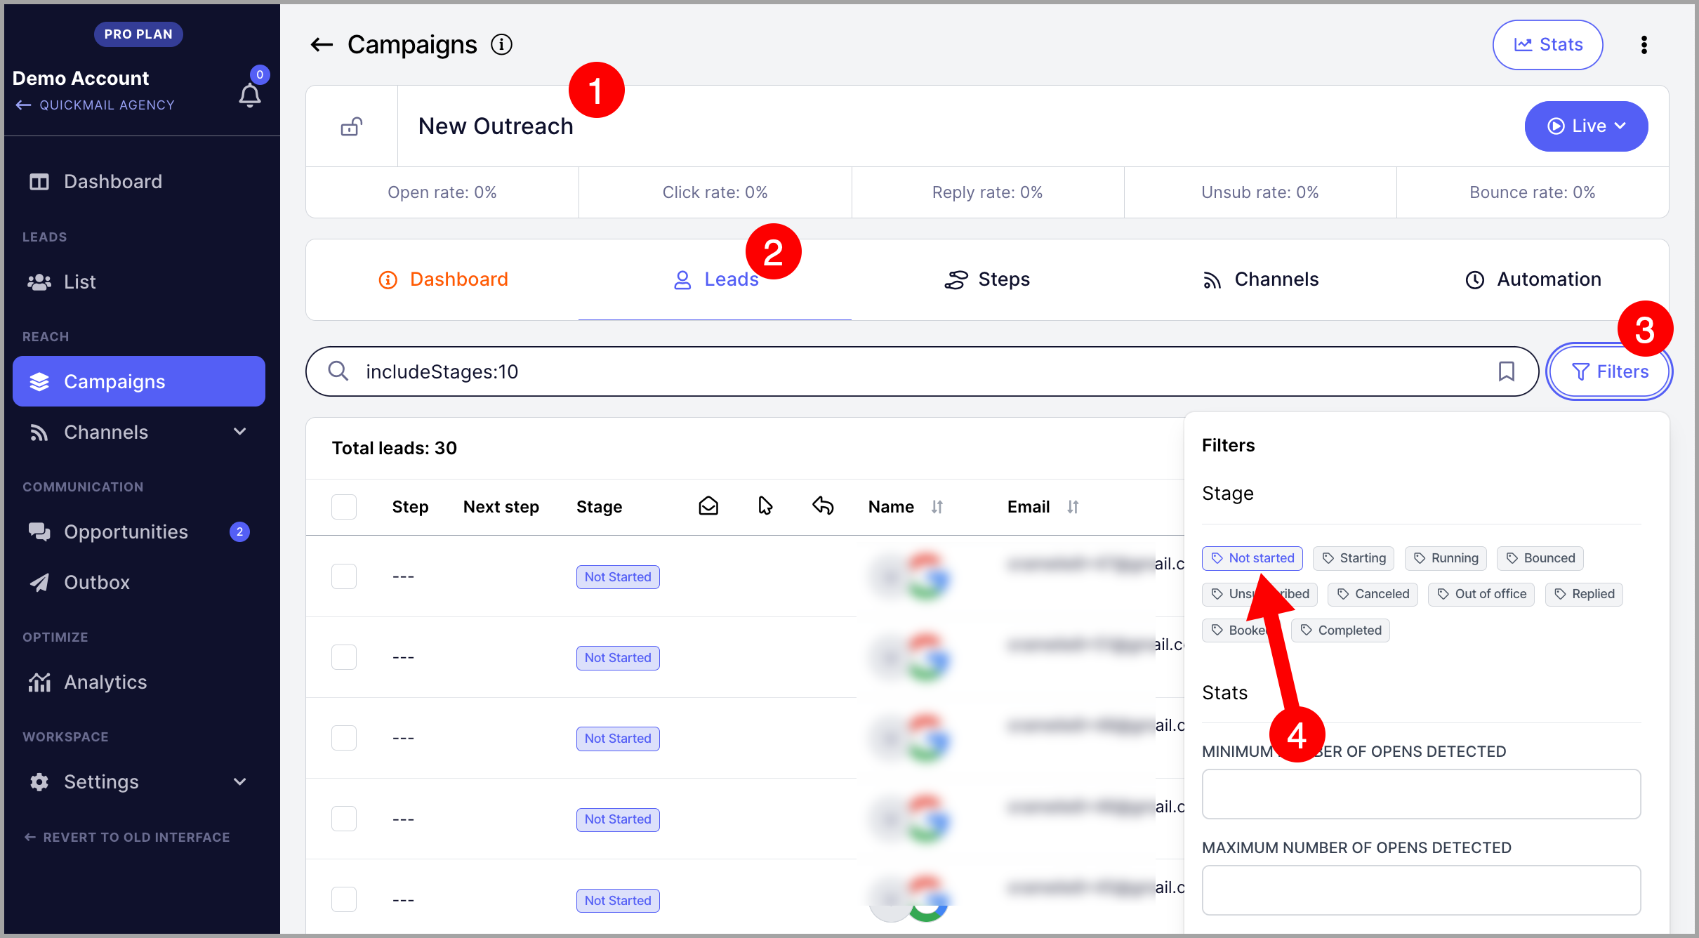1699x938 pixels.
Task: Click the Filters button
Action: [x=1609, y=371]
